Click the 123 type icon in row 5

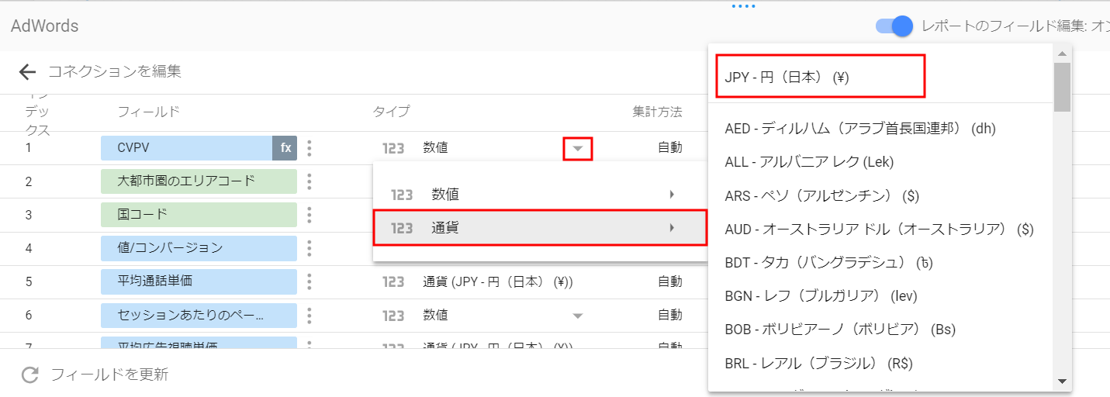point(393,281)
